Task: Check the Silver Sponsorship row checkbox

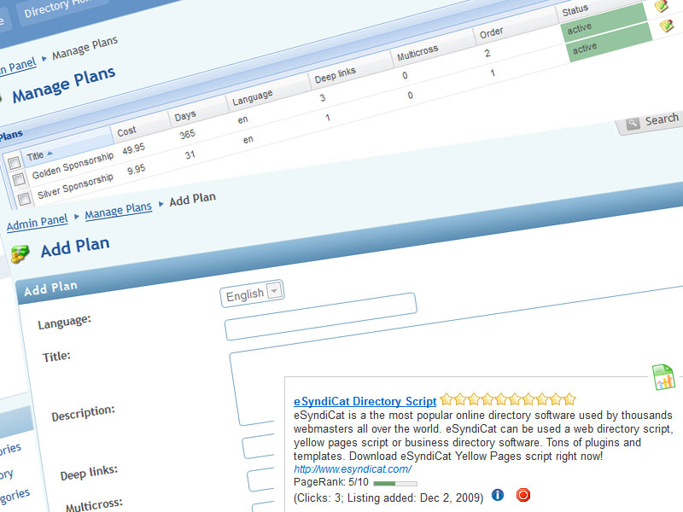Action: tap(25, 199)
